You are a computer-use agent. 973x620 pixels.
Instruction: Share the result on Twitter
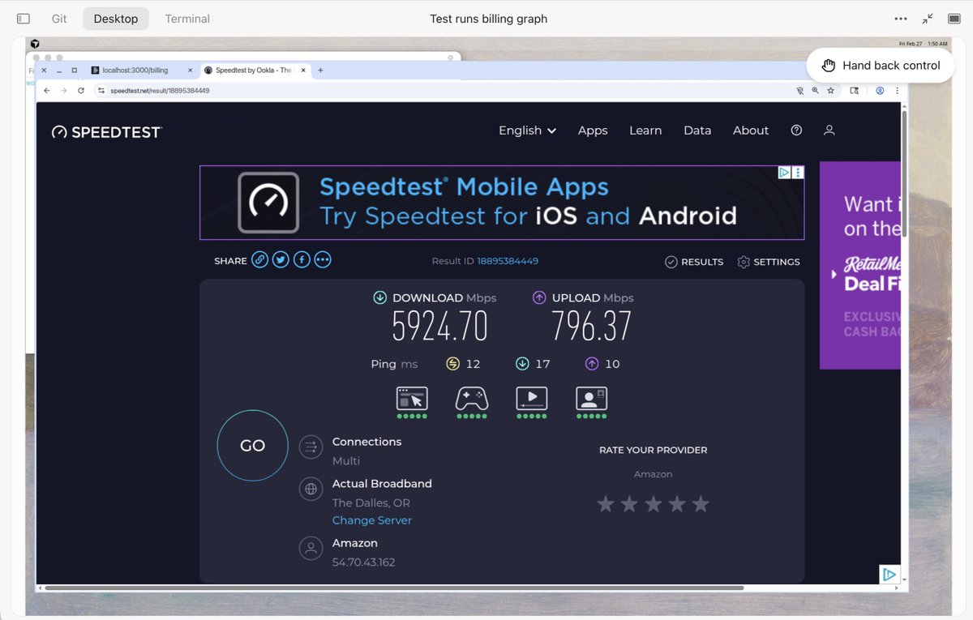[x=281, y=260]
